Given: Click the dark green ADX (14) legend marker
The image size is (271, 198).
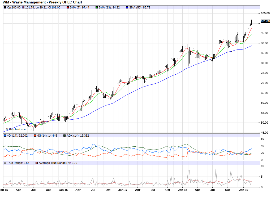Looking at the screenshot, I should 64,136.
